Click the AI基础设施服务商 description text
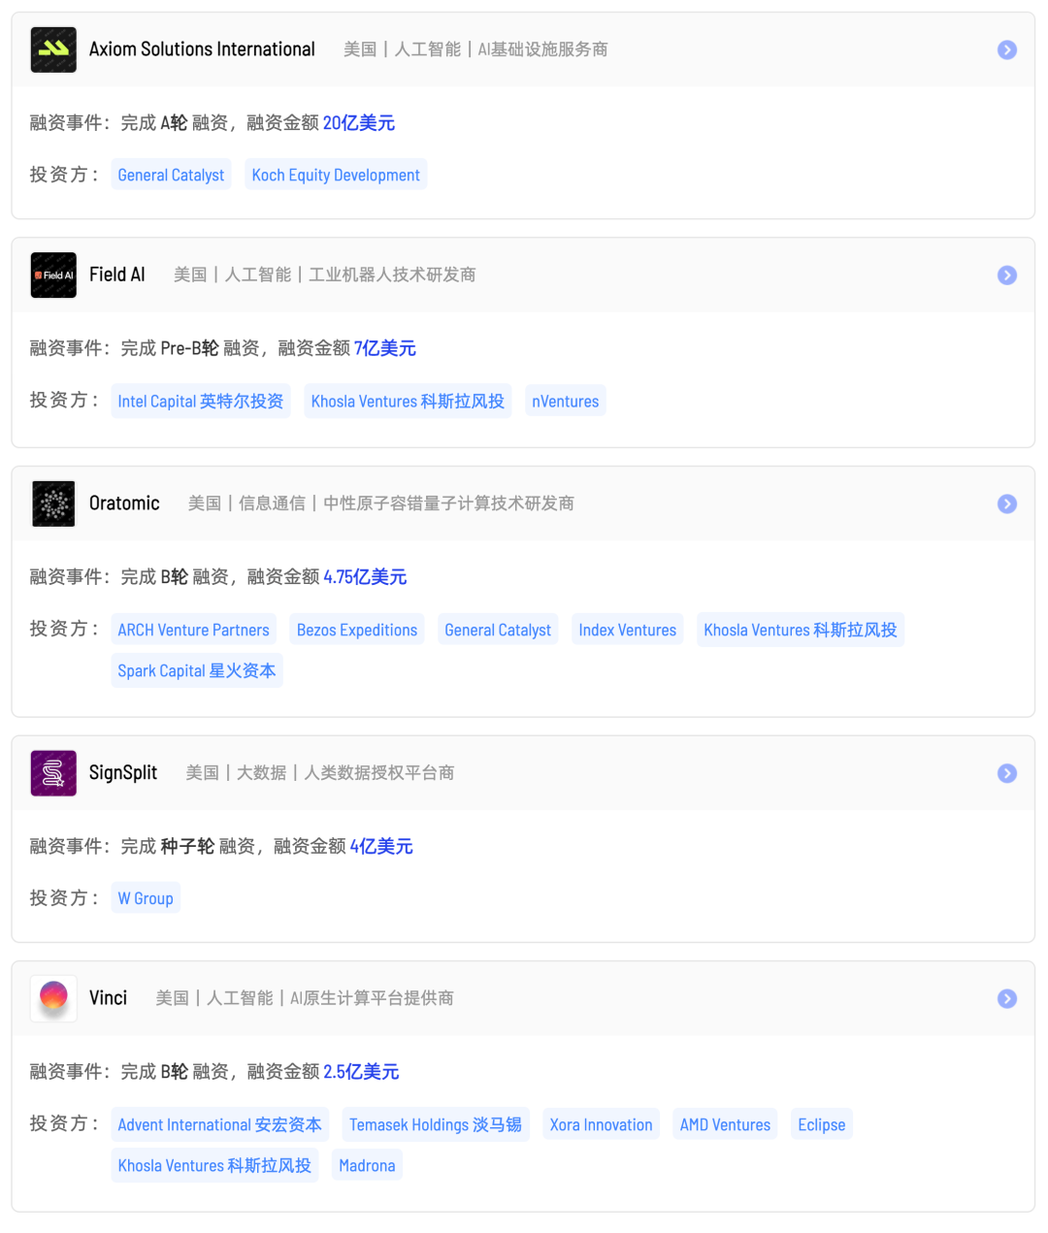This screenshot has height=1233, width=1048. [x=542, y=49]
